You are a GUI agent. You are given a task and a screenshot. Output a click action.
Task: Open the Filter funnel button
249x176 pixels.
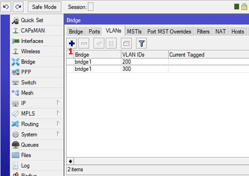[x=142, y=43]
